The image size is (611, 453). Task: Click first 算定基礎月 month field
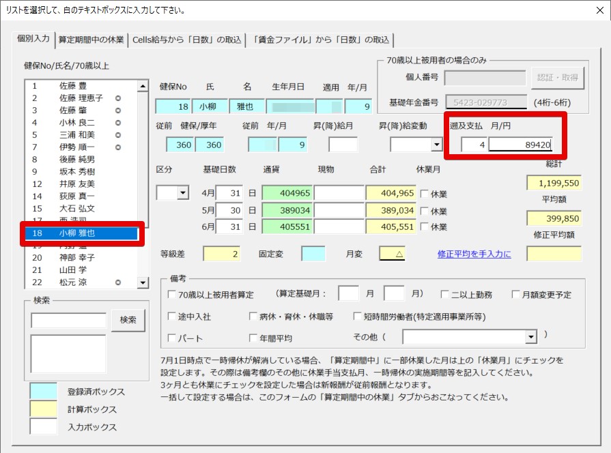click(x=349, y=293)
